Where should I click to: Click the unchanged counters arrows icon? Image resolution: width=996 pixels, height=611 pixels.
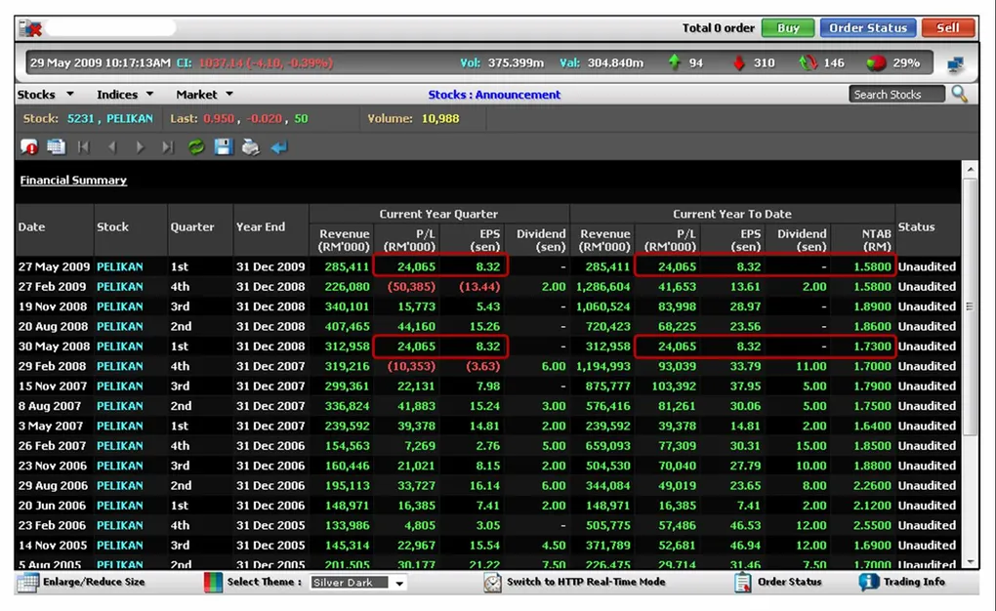pyautogui.click(x=808, y=62)
